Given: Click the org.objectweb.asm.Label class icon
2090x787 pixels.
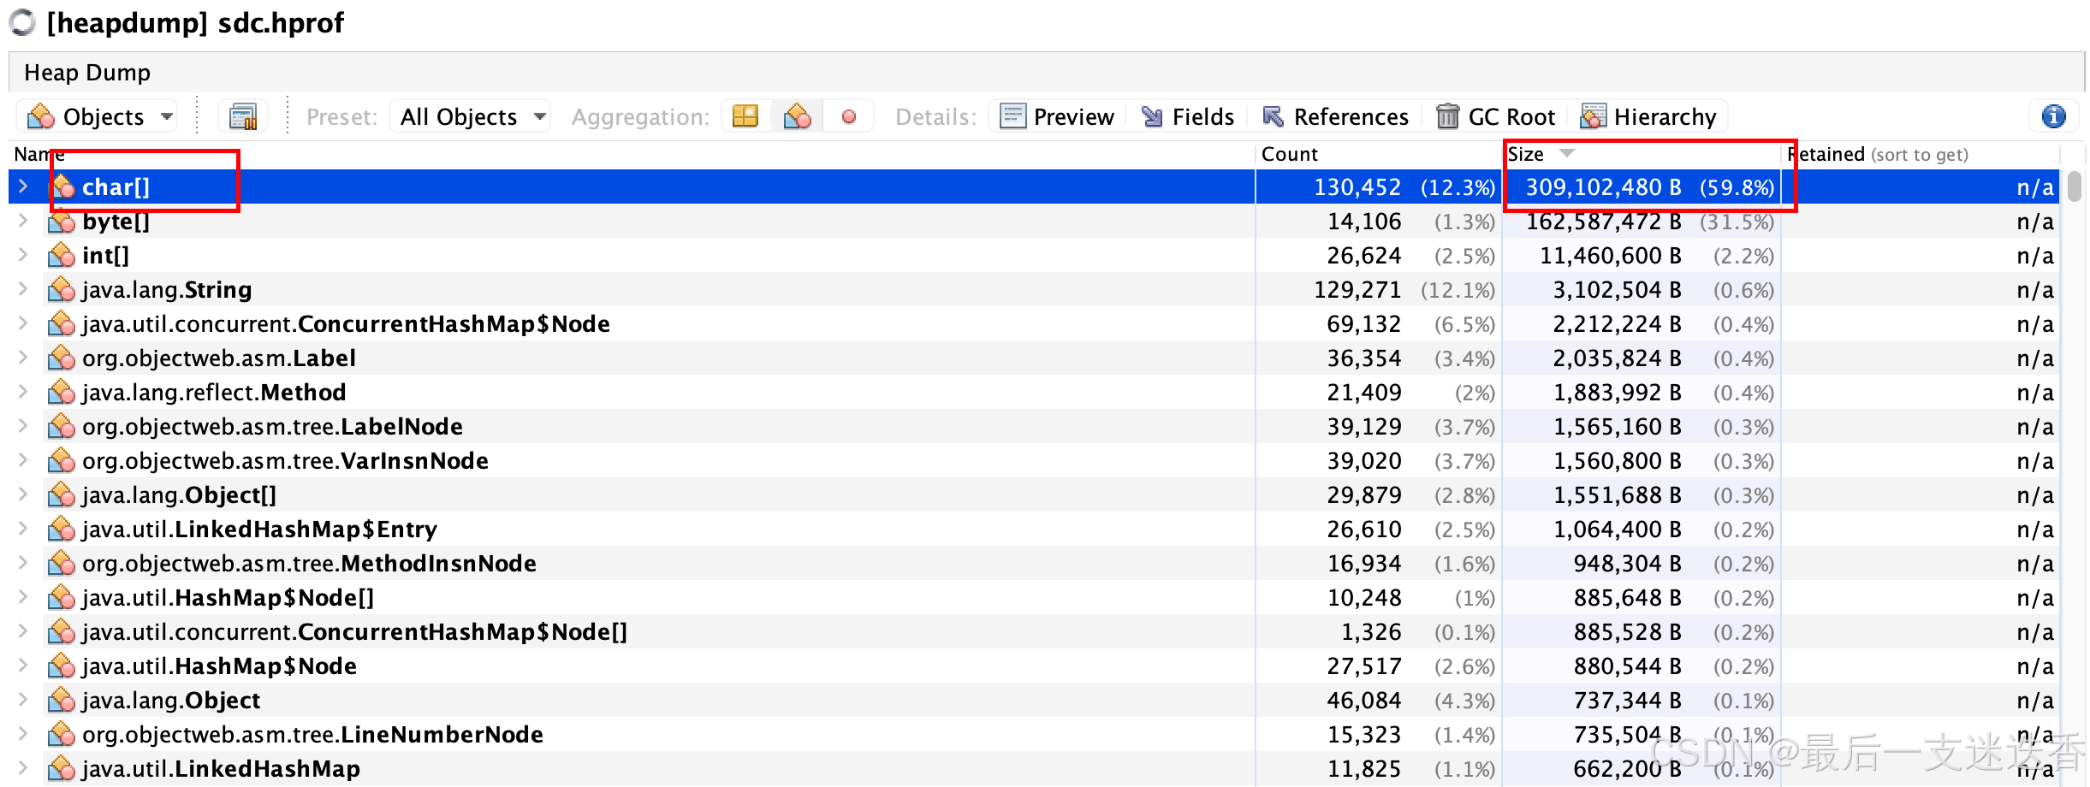Looking at the screenshot, I should (x=62, y=358).
